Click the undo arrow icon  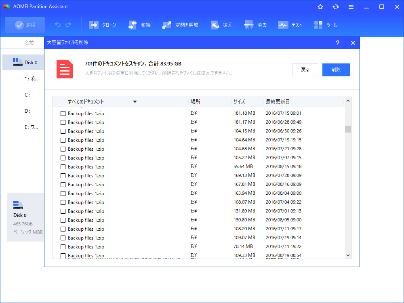coord(58,25)
